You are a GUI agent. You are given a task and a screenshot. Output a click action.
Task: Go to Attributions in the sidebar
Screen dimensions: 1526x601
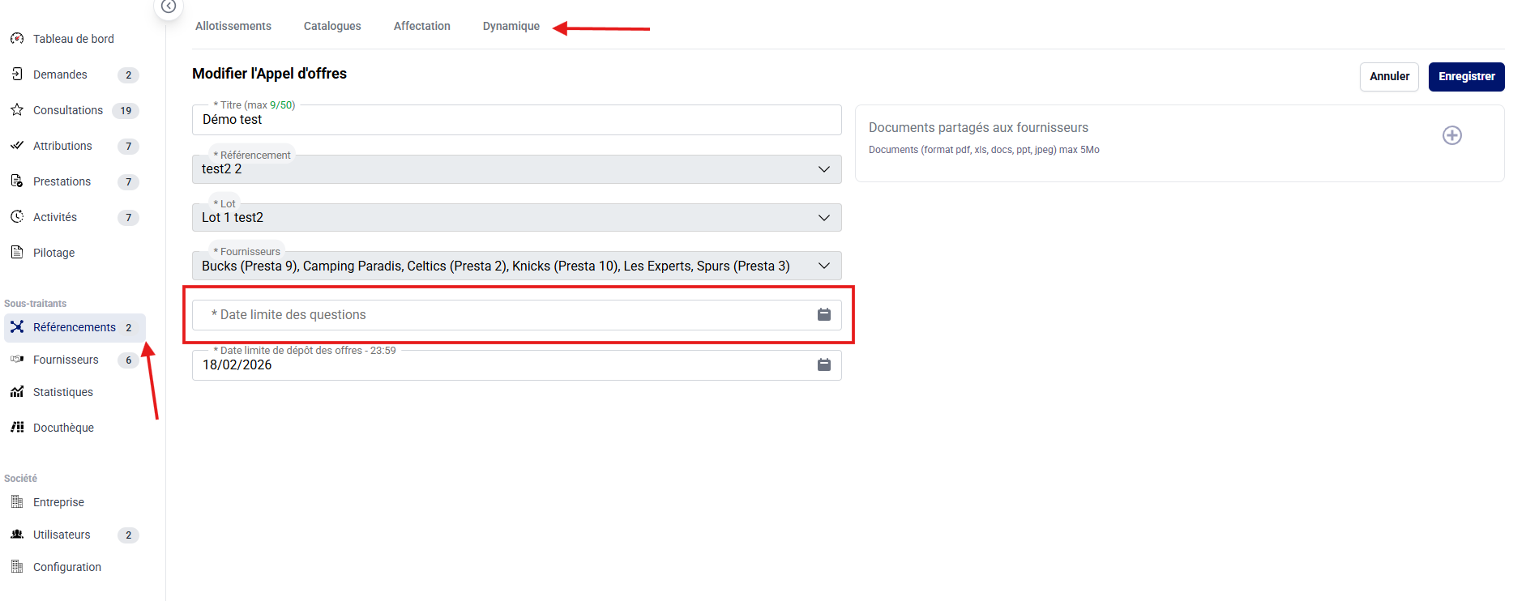[62, 146]
